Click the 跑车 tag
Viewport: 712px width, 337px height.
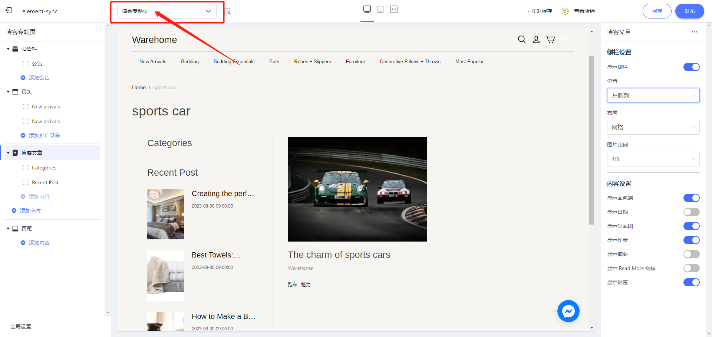[x=293, y=284]
